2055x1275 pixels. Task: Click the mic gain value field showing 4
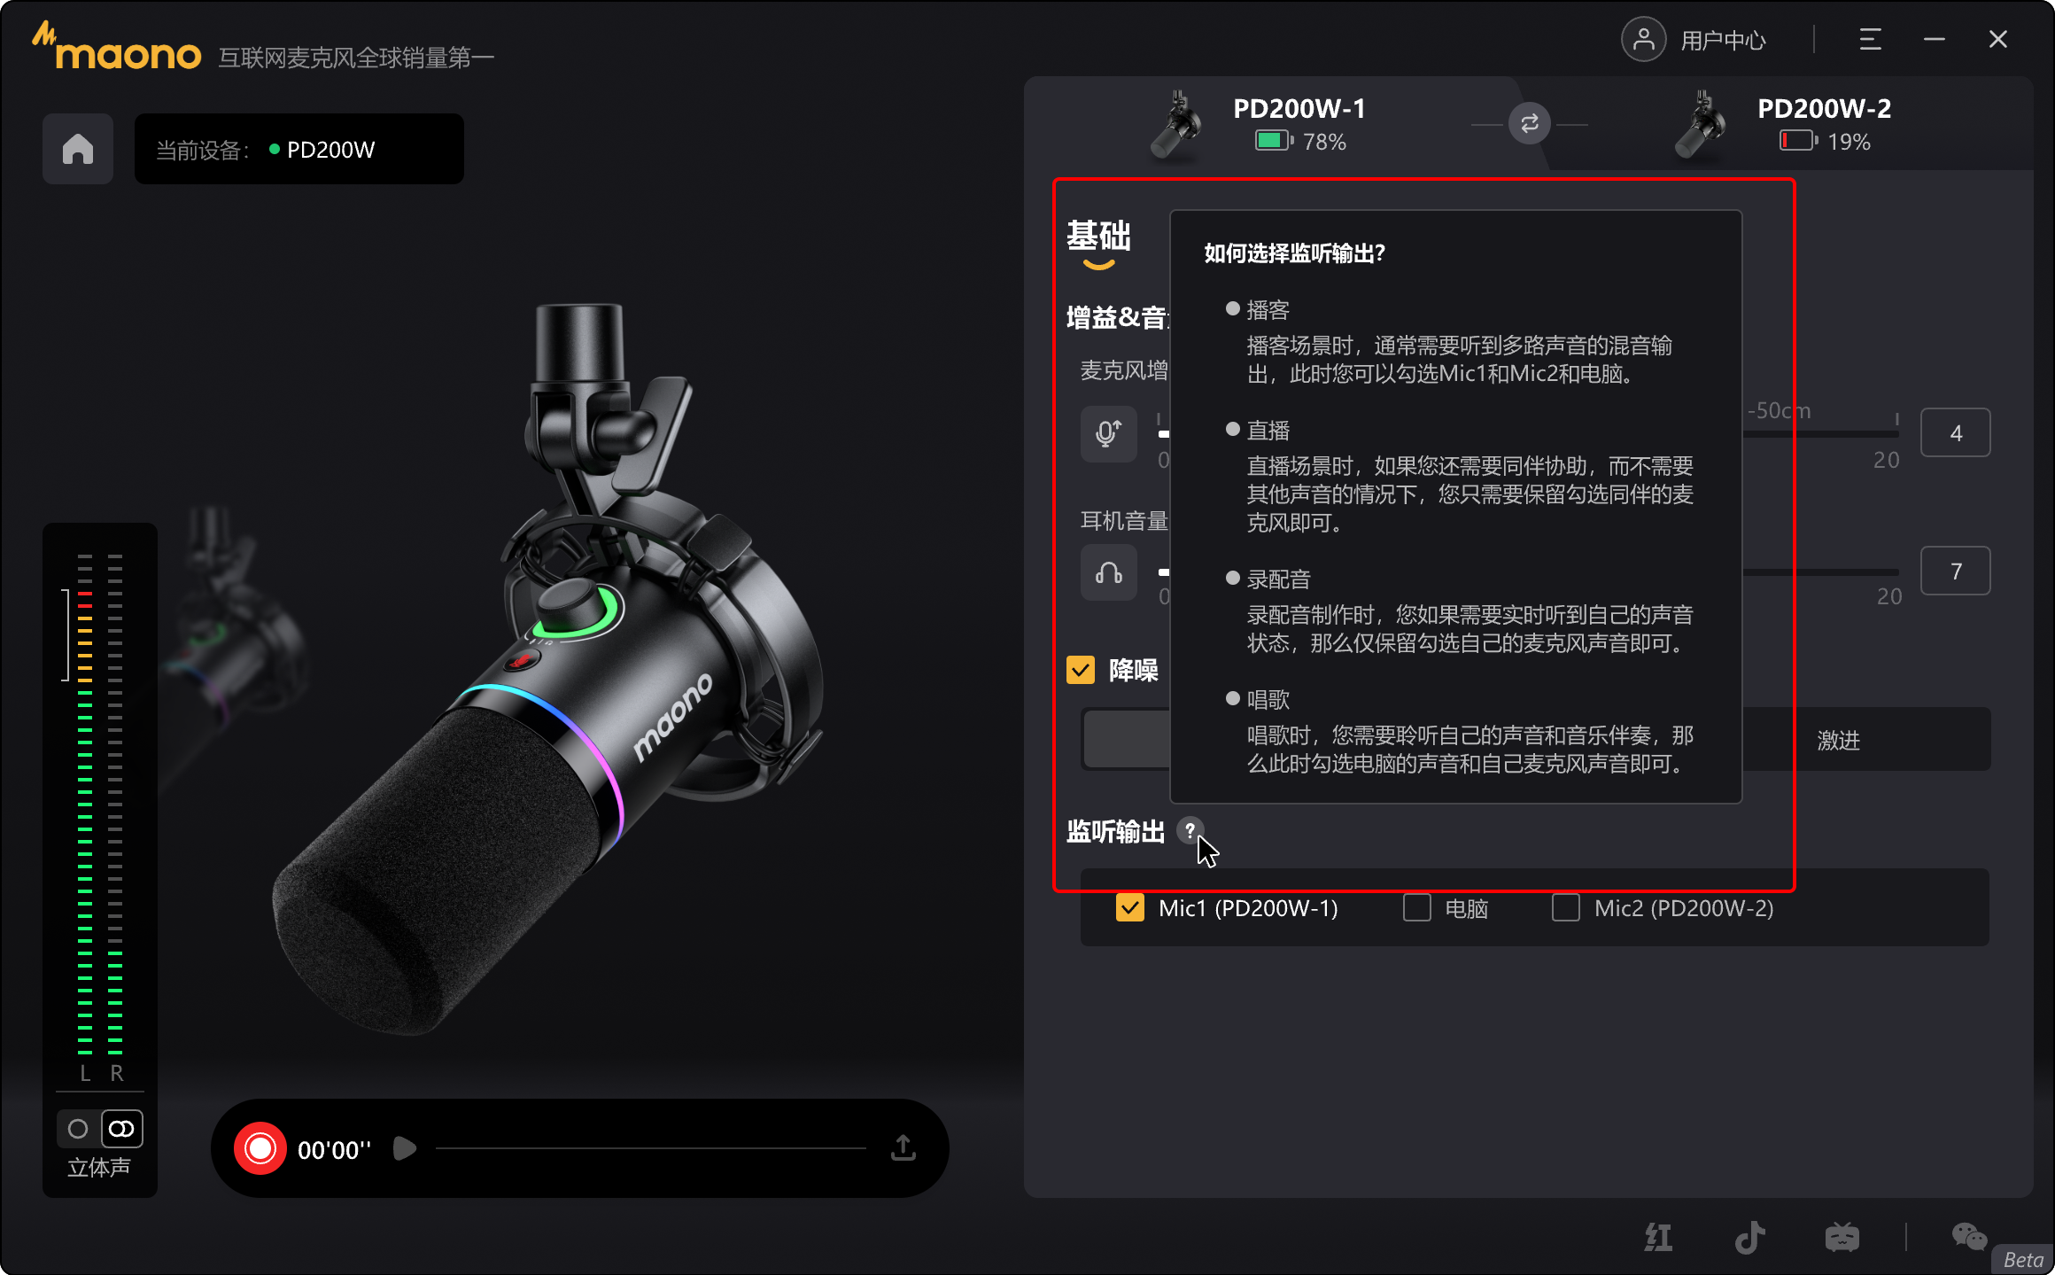point(1956,433)
